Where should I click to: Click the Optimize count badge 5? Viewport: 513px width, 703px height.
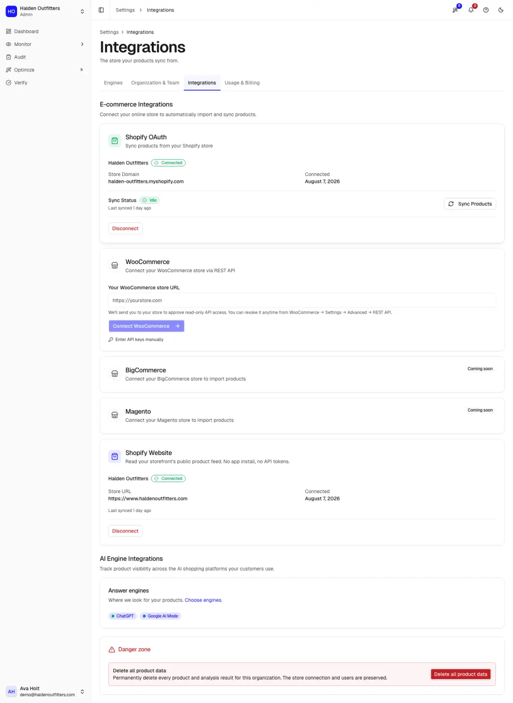click(82, 70)
